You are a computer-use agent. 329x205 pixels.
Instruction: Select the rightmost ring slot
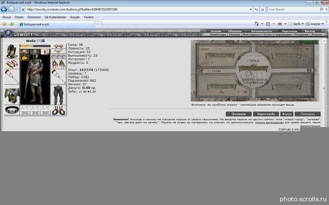point(64,56)
